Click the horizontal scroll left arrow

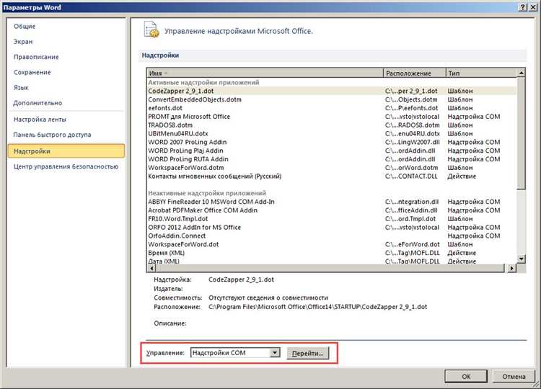pos(151,268)
